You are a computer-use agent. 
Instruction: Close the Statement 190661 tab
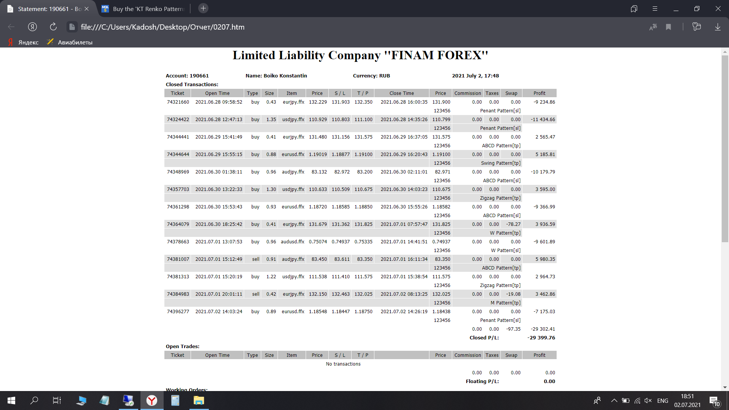[87, 9]
